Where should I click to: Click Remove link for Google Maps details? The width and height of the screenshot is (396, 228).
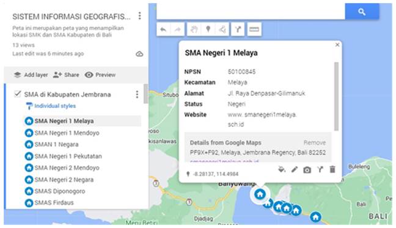tap(315, 142)
